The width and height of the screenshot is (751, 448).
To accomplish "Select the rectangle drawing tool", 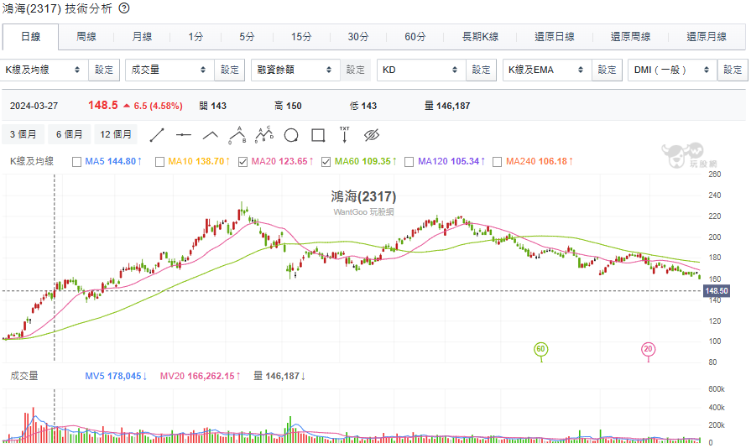I will 318,134.
